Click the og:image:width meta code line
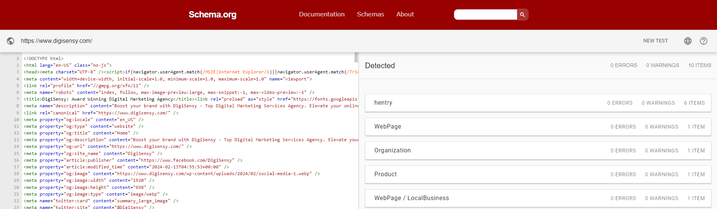 coord(89,180)
